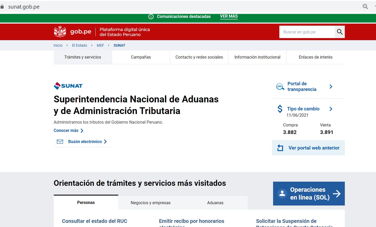Image resolution: width=376 pixels, height=227 pixels.
Task: Click the info icon next to Comunicaciones destacadas
Action: [x=151, y=17]
